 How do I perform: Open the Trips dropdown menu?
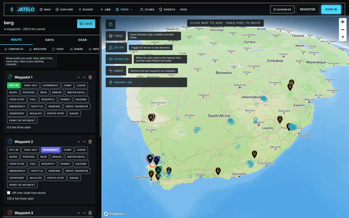click(124, 10)
